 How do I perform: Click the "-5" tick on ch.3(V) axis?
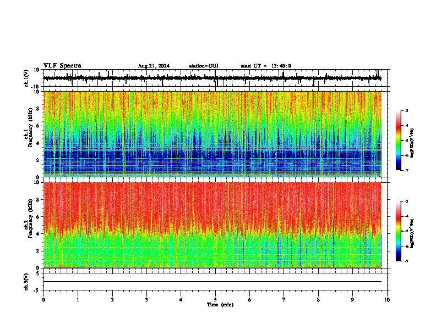point(37,290)
